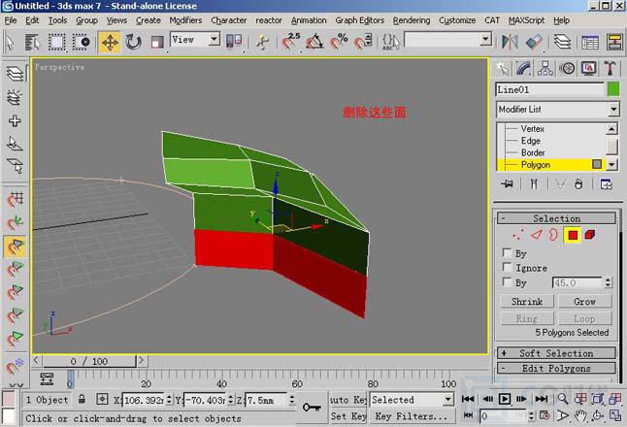Select Vertex sub-object icon in Selection
Viewport: 627px width, 427px height.
pyautogui.click(x=517, y=235)
